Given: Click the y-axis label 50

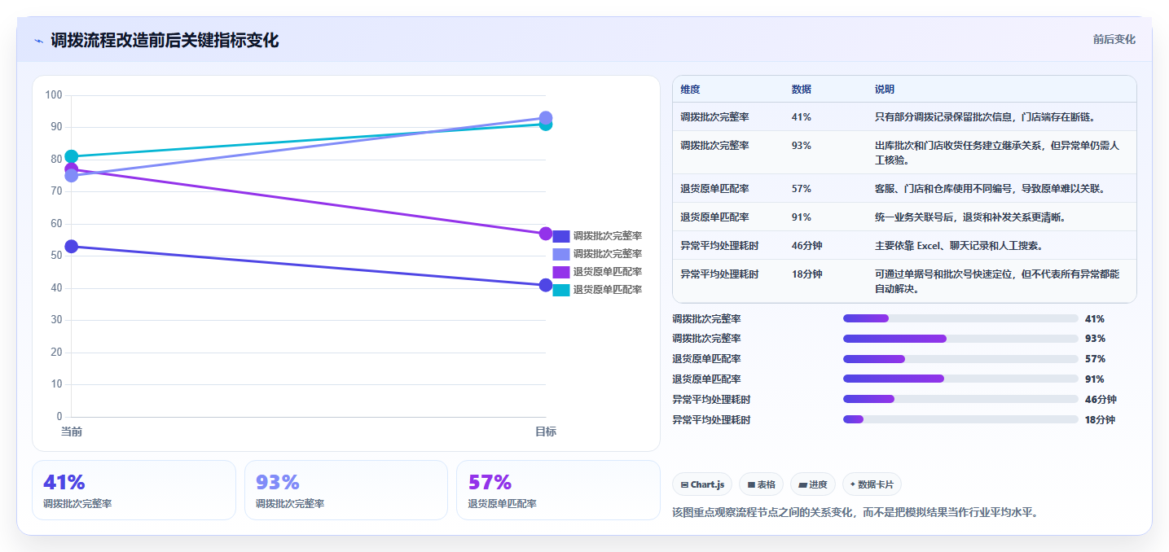Looking at the screenshot, I should click(x=56, y=256).
